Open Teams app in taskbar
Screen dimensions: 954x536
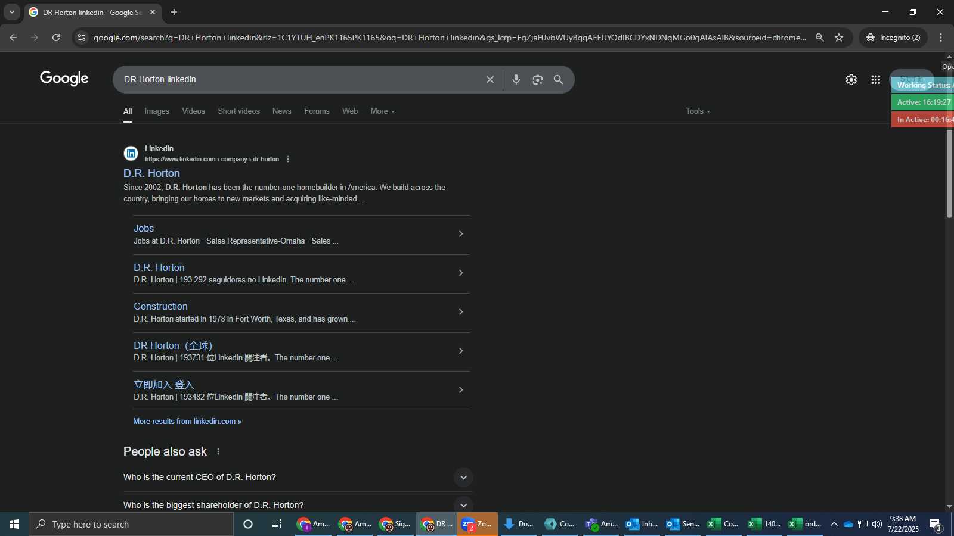click(x=601, y=524)
